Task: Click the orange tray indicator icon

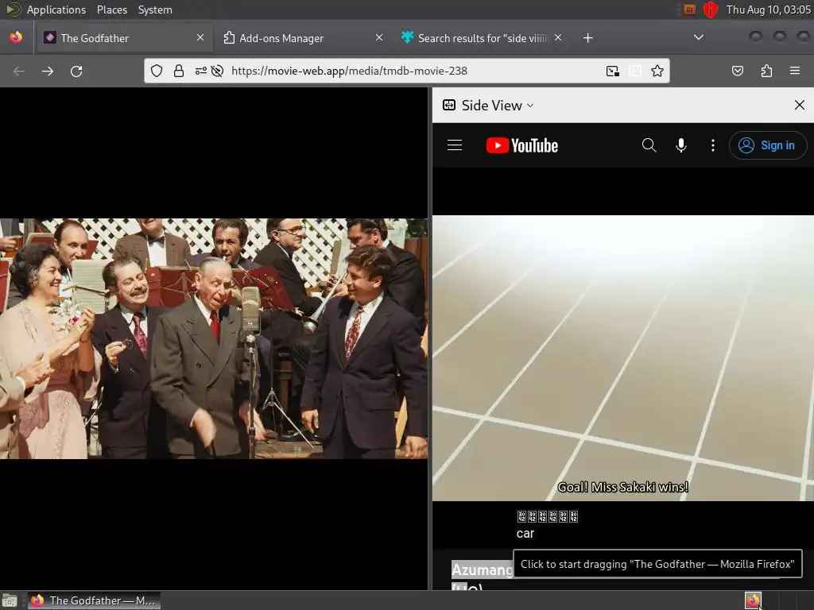Action: [x=690, y=10]
